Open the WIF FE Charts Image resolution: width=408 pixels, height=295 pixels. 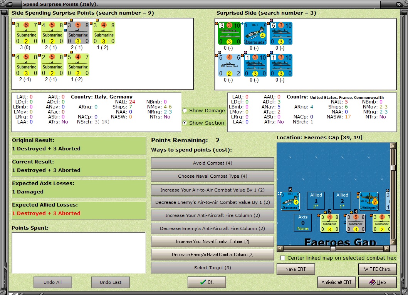[378, 269]
